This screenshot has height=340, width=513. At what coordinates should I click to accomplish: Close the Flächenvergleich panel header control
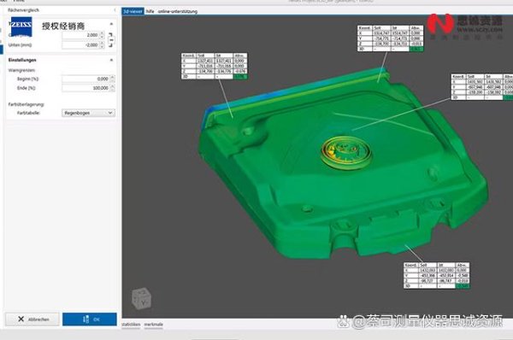[x=115, y=10]
